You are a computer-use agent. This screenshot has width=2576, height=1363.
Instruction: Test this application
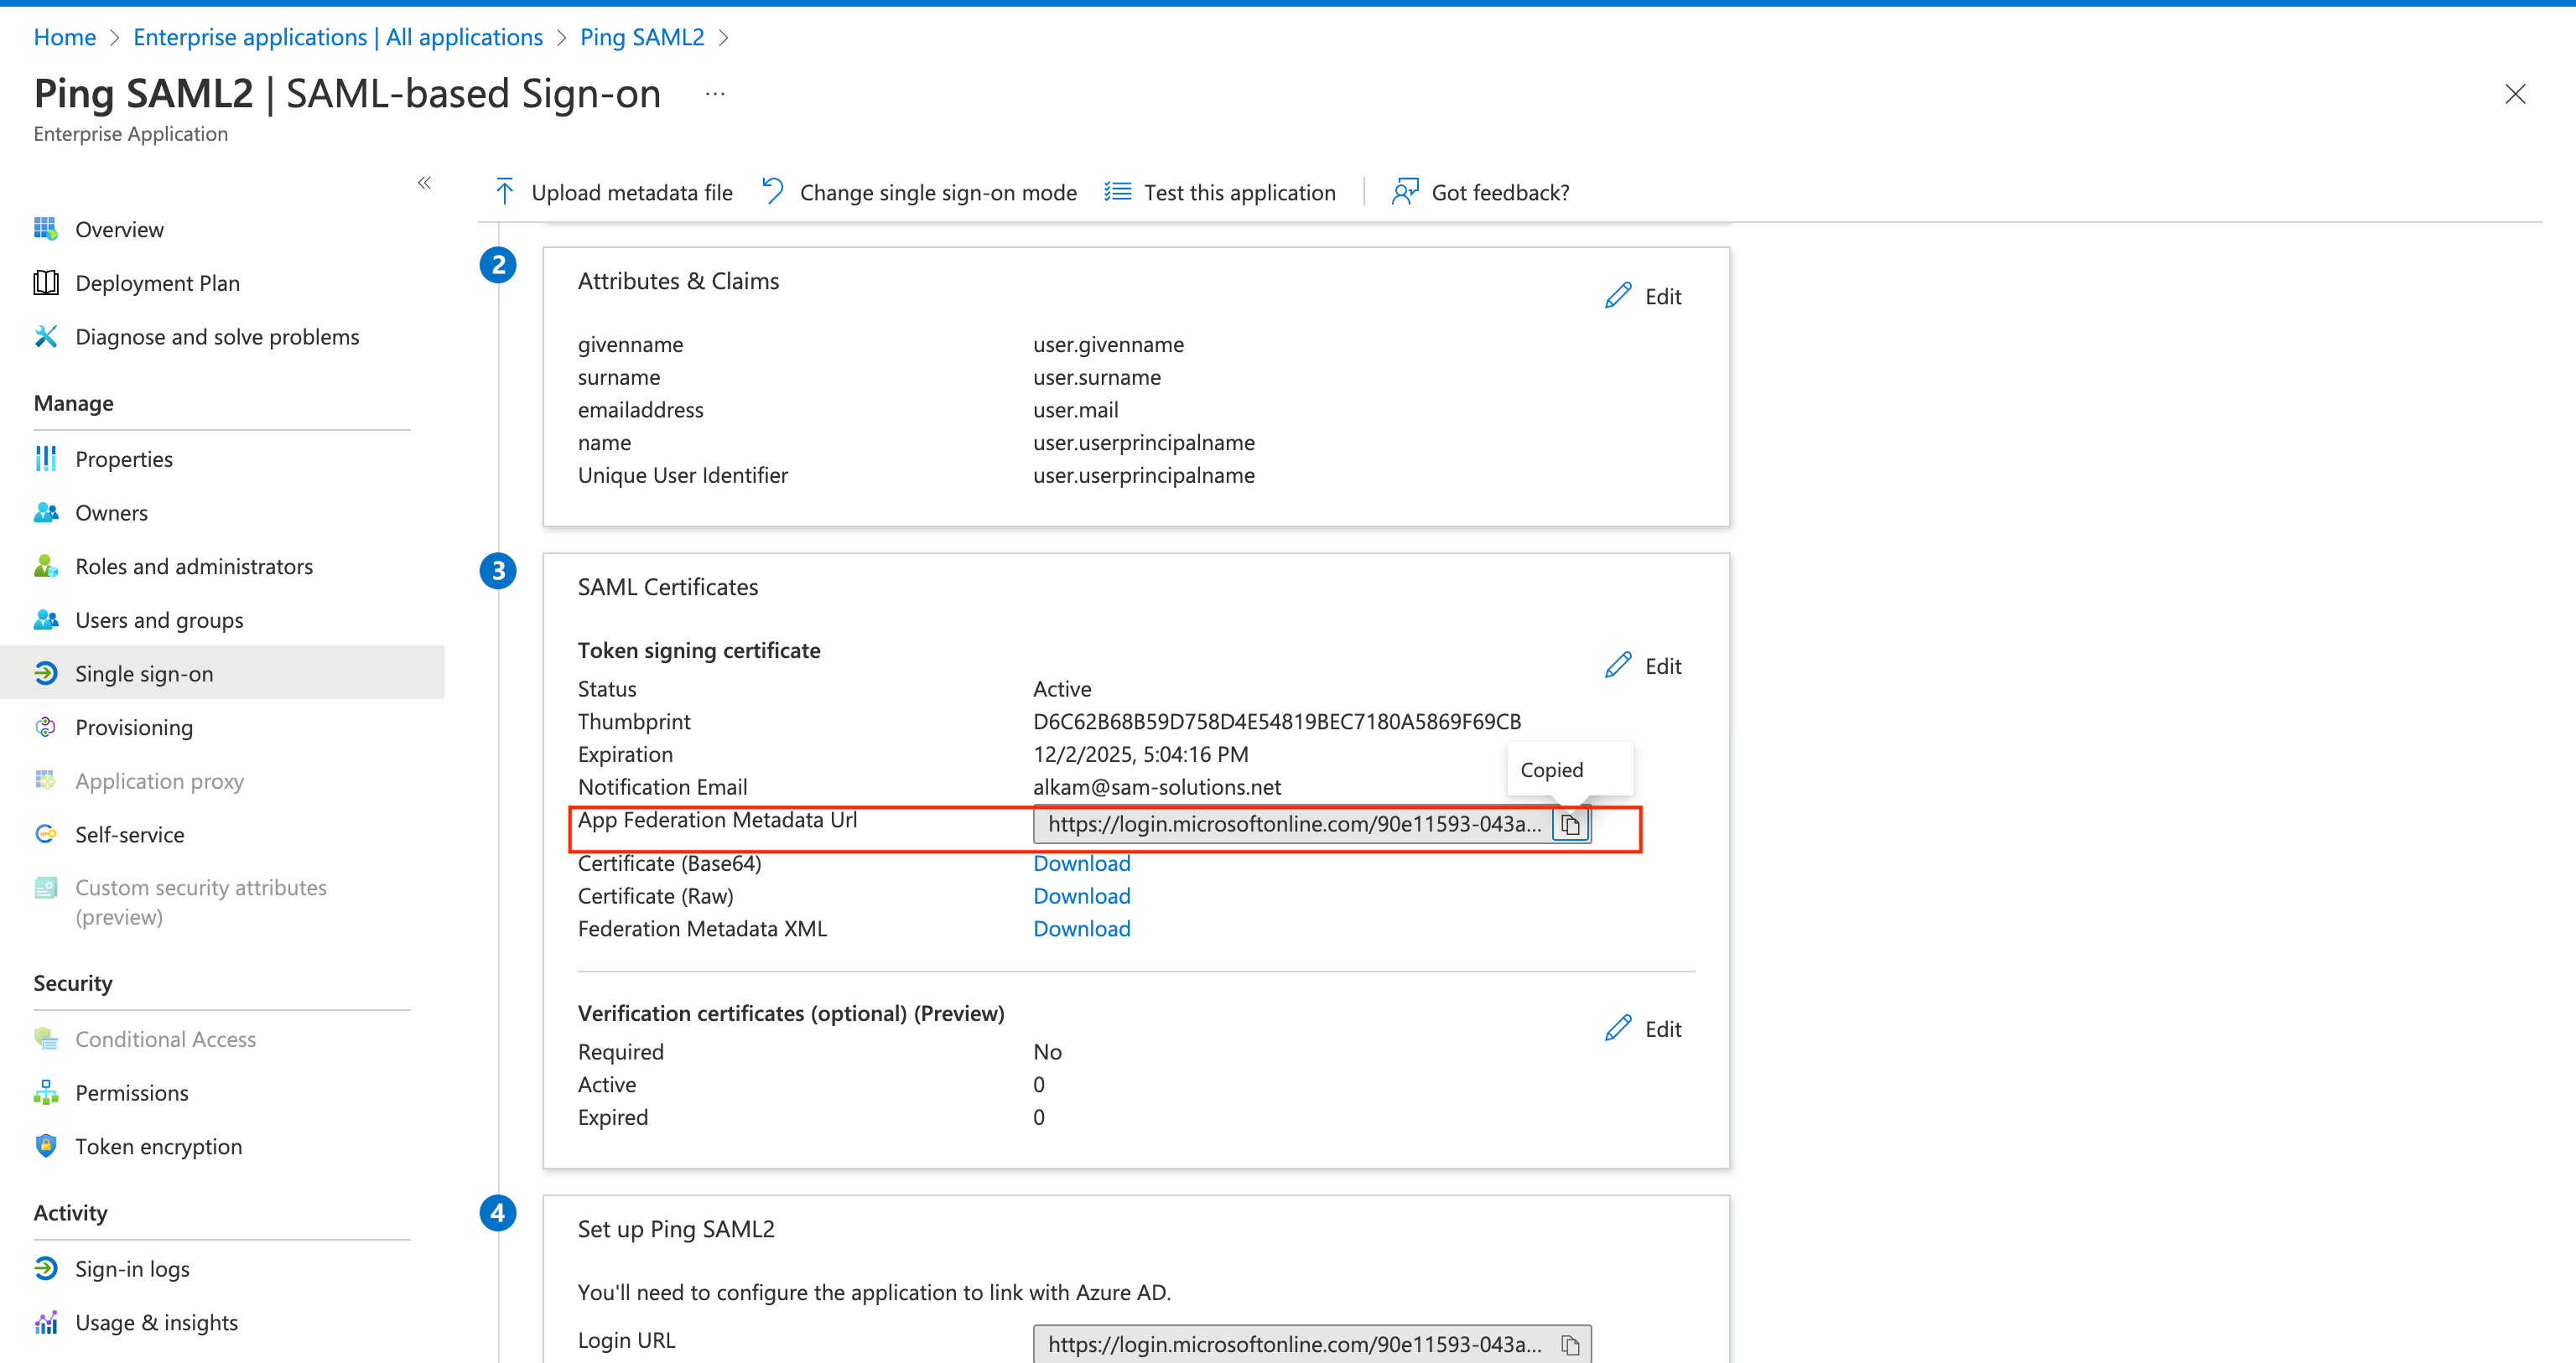[1220, 192]
